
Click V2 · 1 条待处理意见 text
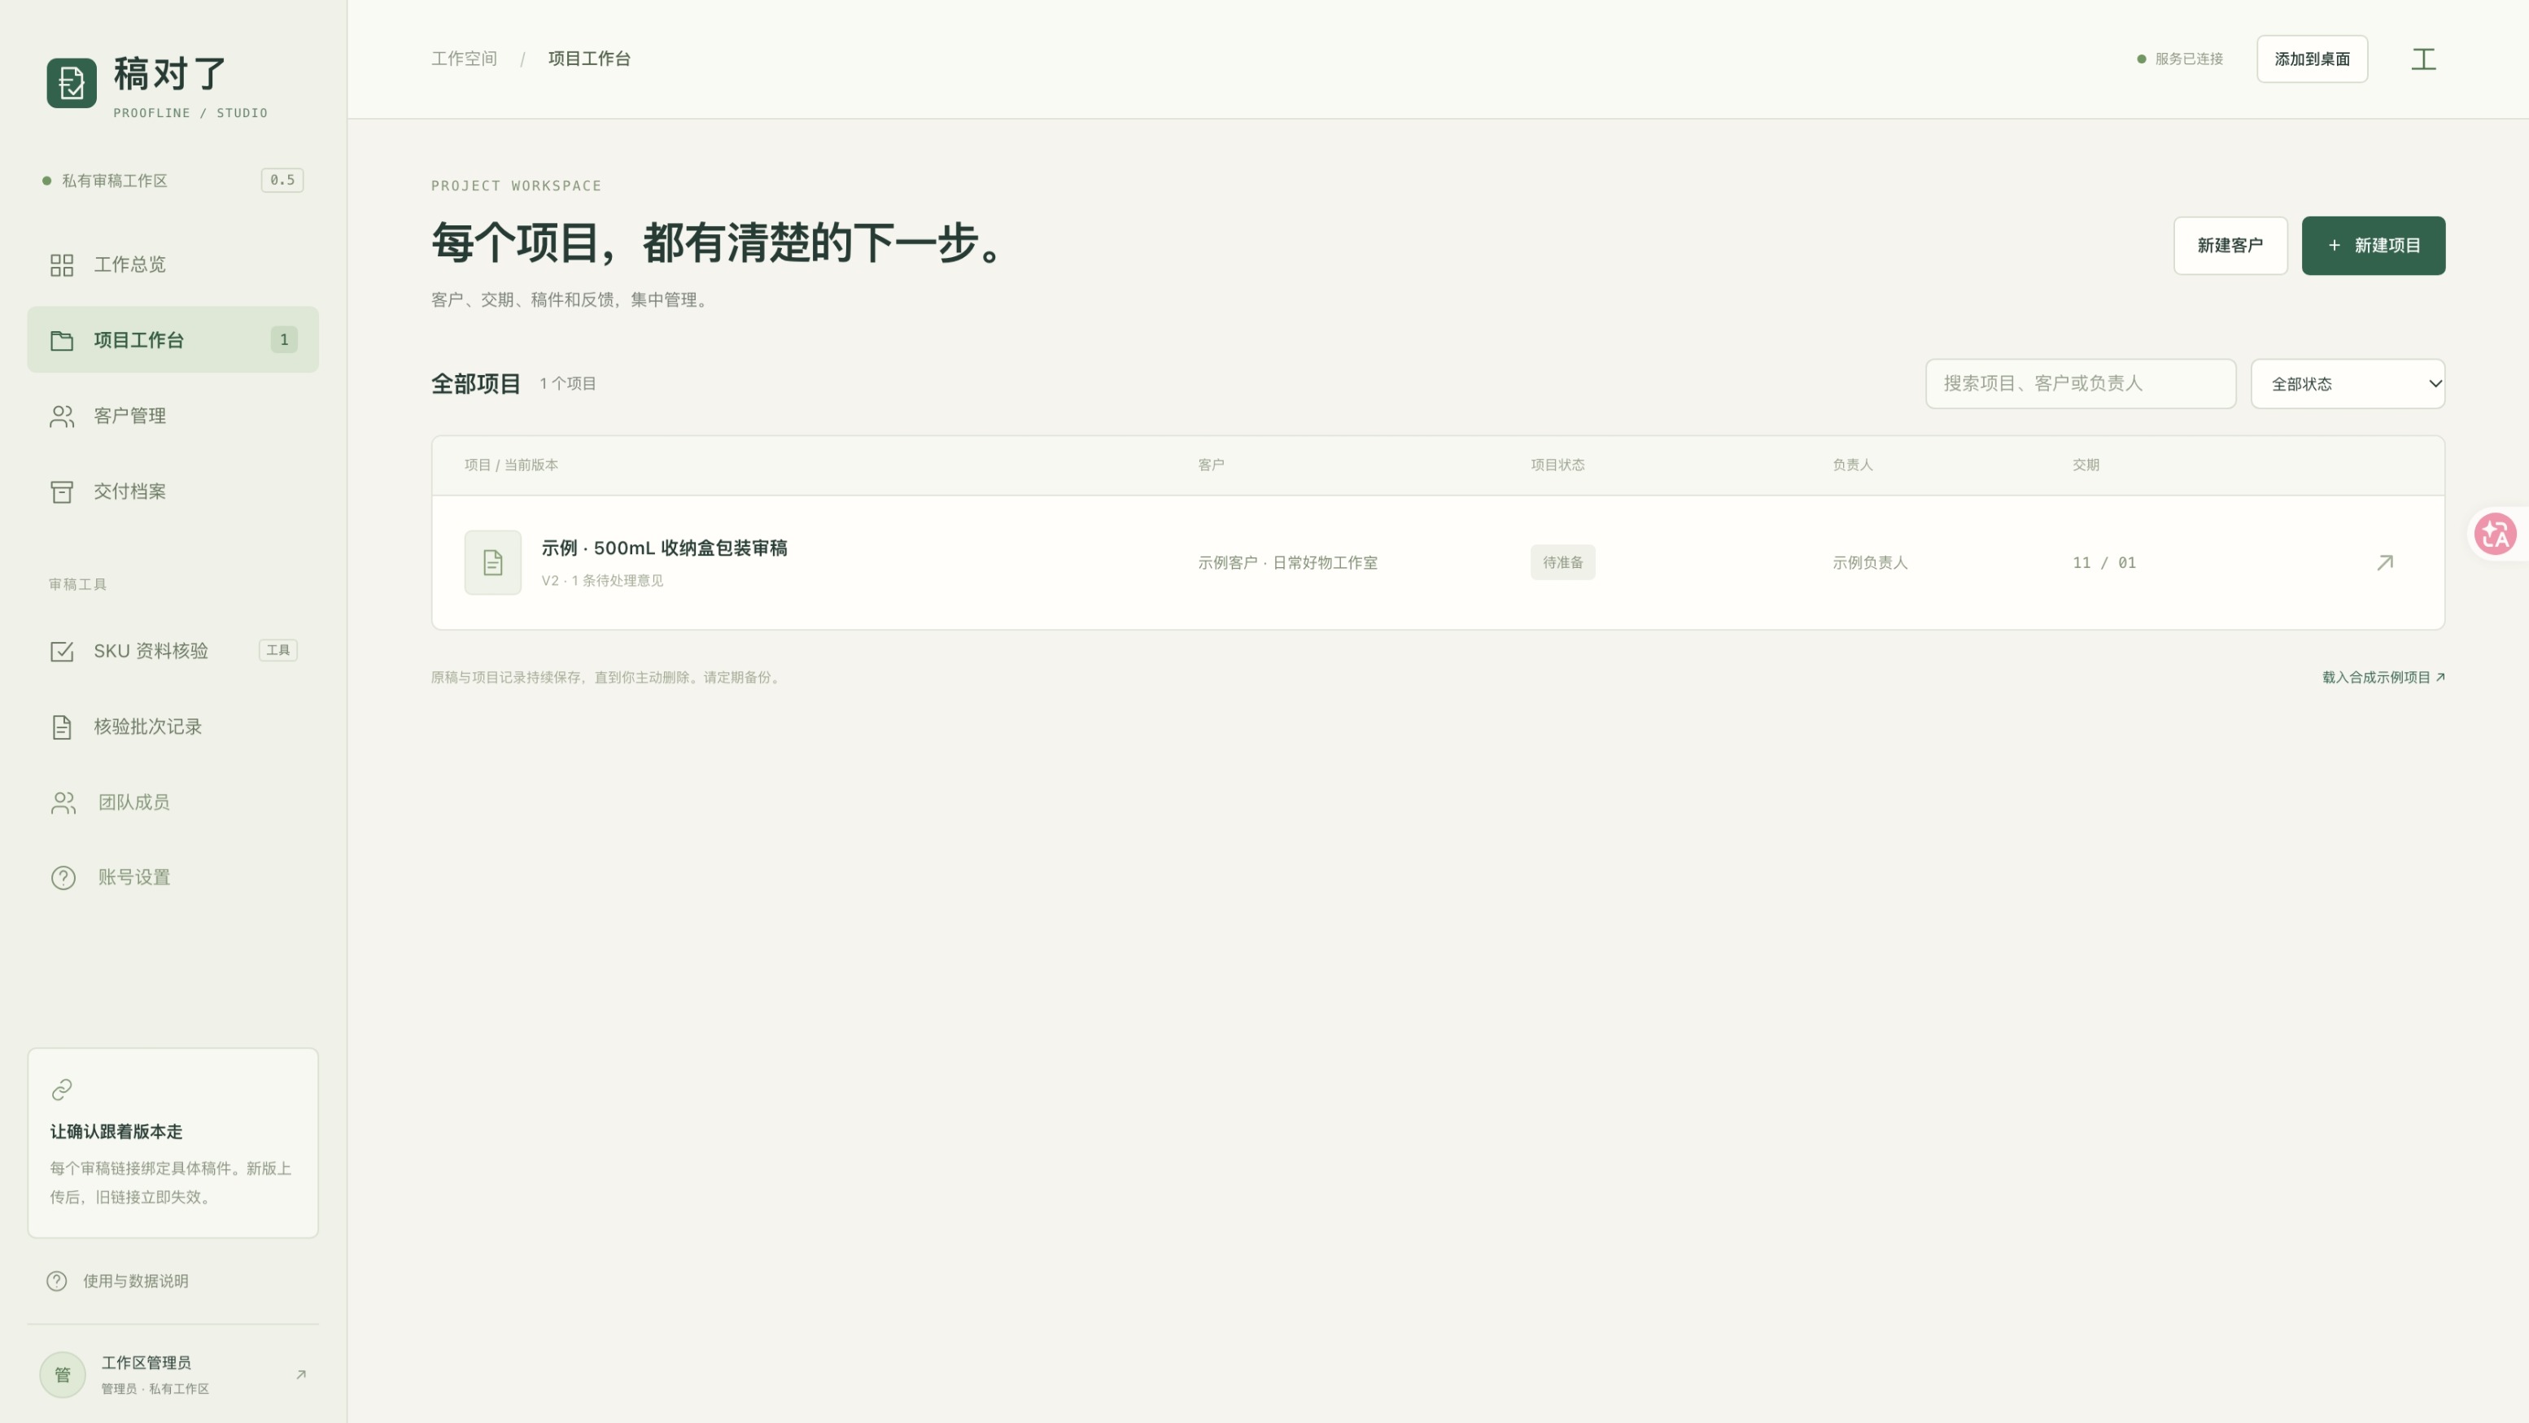(602, 581)
